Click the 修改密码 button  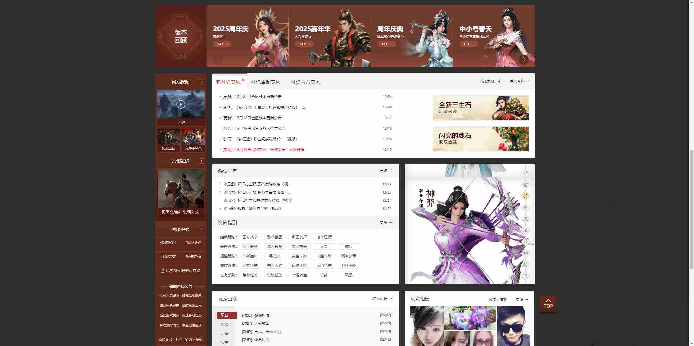point(168,242)
